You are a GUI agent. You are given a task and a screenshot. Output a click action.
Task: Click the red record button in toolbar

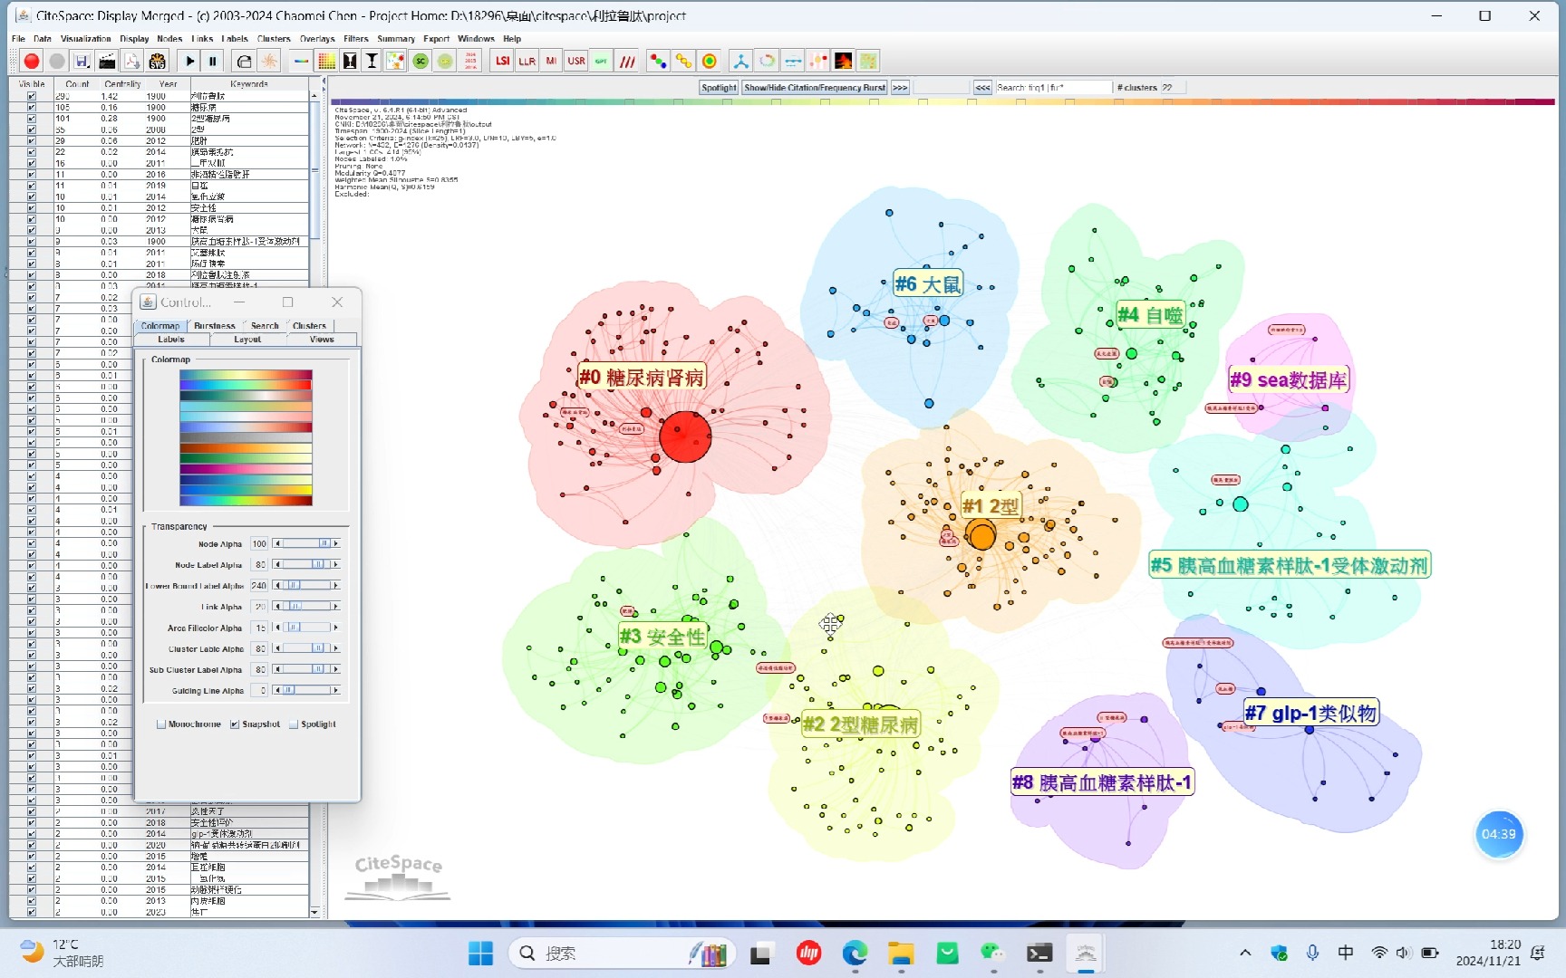(x=32, y=61)
